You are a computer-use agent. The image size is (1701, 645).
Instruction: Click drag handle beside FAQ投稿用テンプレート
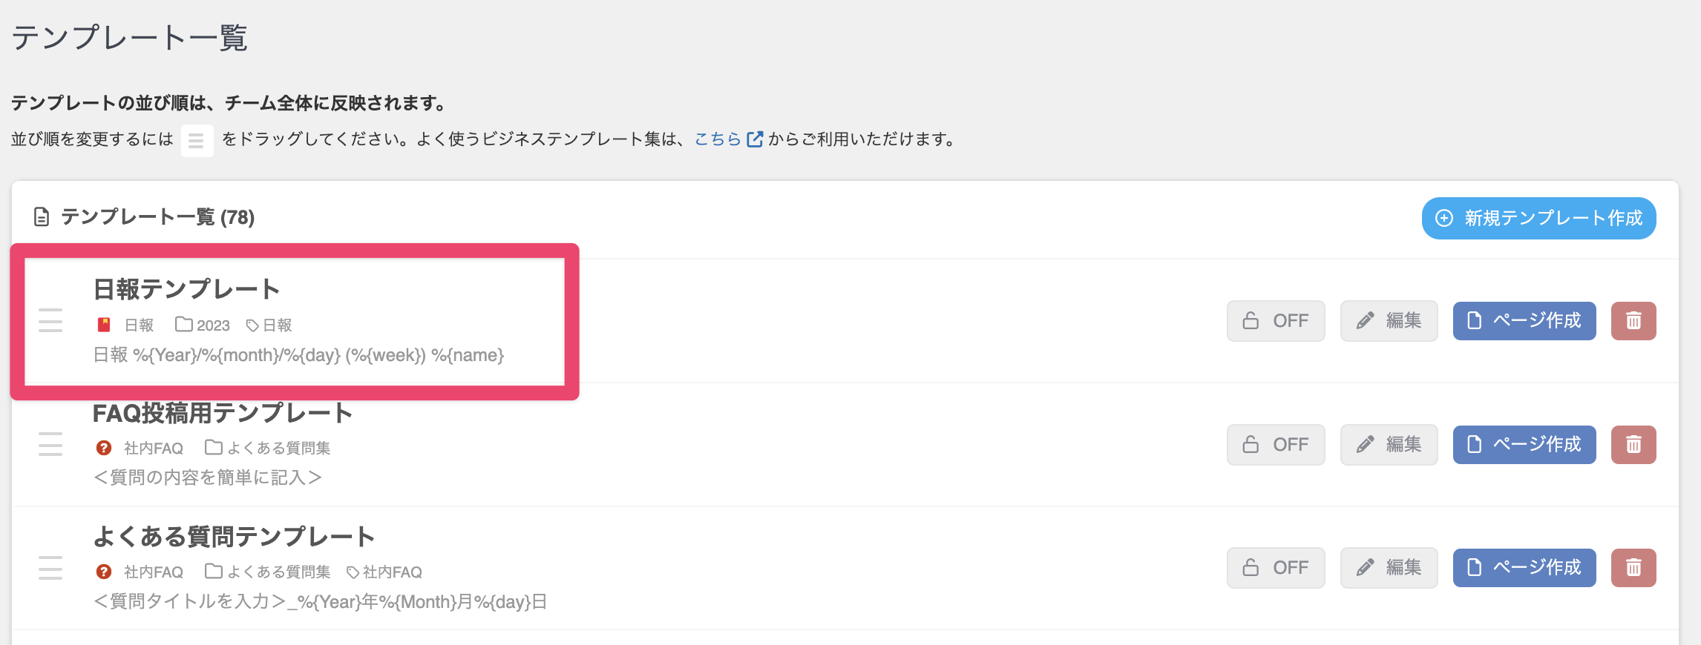tap(50, 444)
